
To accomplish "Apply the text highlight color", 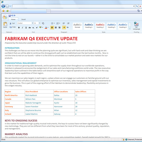I will tap(40, 27).
